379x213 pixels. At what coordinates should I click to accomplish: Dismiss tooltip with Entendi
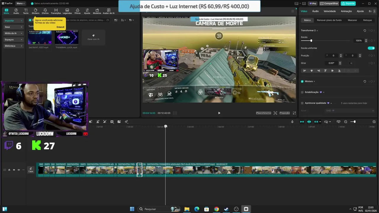point(60,27)
